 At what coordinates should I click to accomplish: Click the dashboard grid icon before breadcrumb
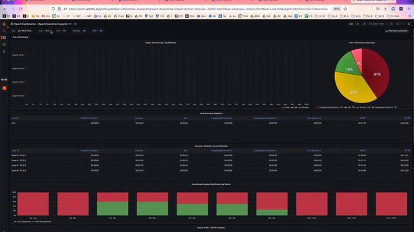coord(12,24)
